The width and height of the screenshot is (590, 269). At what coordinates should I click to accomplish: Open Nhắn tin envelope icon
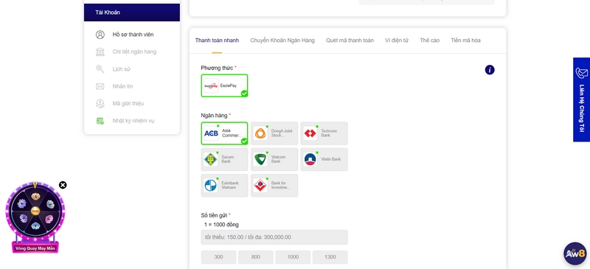[100, 86]
